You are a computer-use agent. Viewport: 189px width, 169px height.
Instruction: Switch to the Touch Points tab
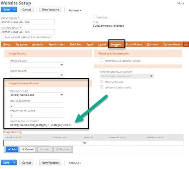click(134, 44)
